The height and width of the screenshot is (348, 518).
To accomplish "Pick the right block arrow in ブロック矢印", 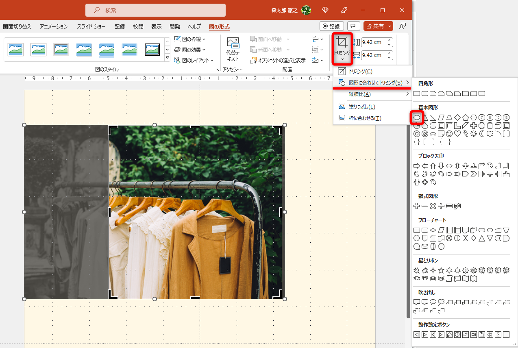I will pos(416,165).
